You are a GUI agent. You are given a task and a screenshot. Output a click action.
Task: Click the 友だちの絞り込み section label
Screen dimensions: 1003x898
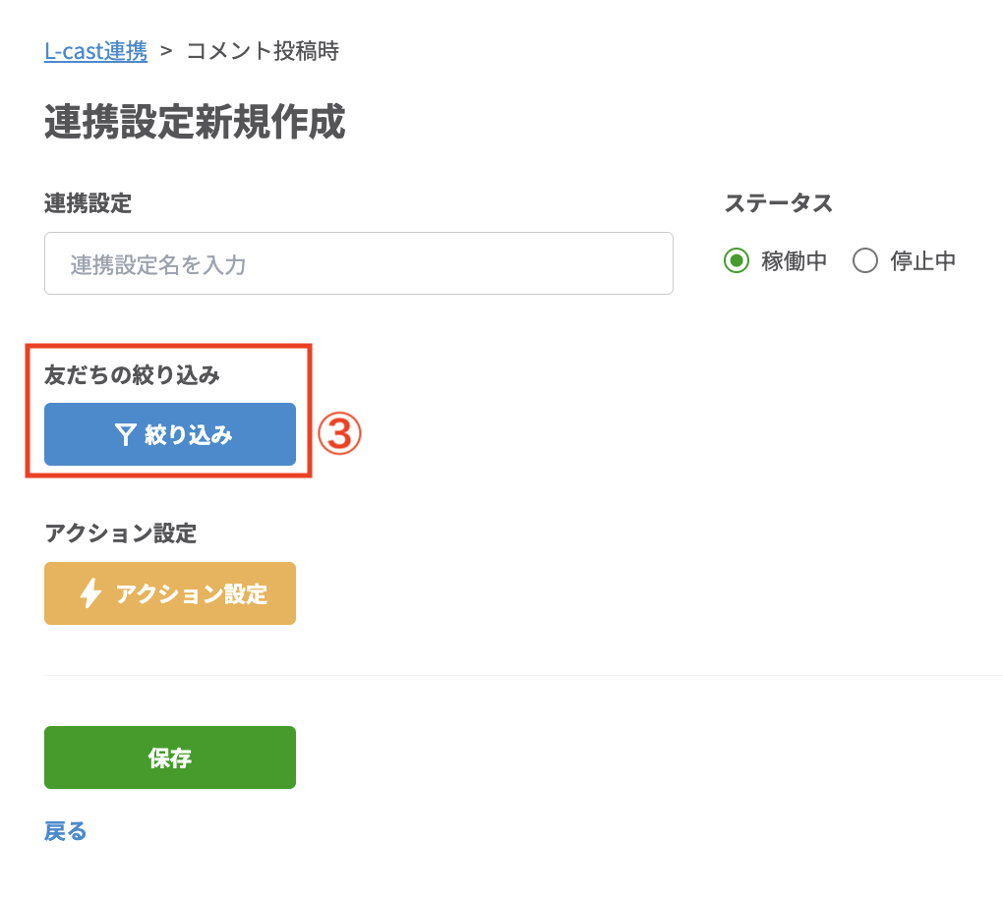point(132,374)
